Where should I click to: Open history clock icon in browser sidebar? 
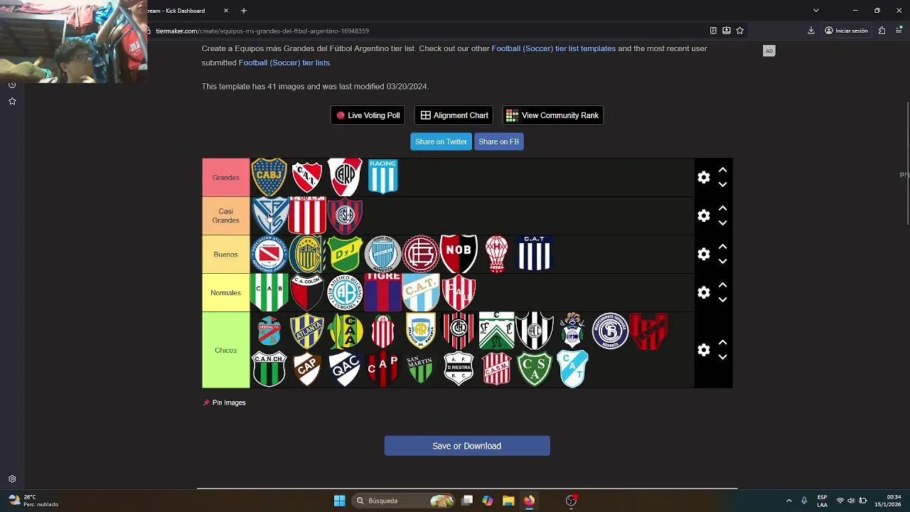(12, 85)
